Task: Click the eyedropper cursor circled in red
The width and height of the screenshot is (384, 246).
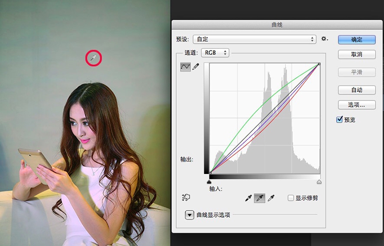Action: 94,59
